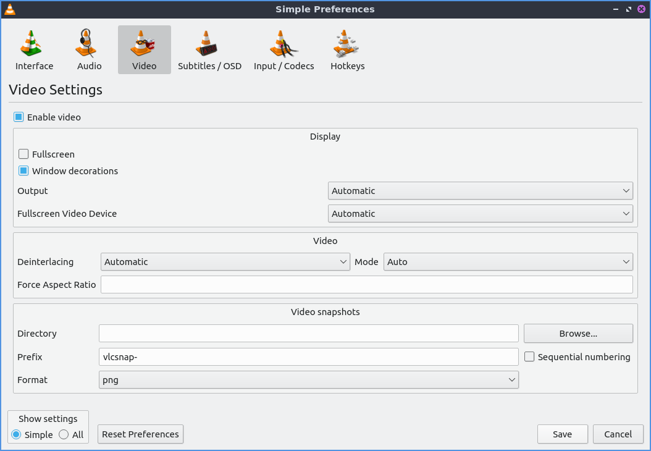Enable the Fullscreen checkbox
This screenshot has width=651, height=451.
[x=24, y=154]
